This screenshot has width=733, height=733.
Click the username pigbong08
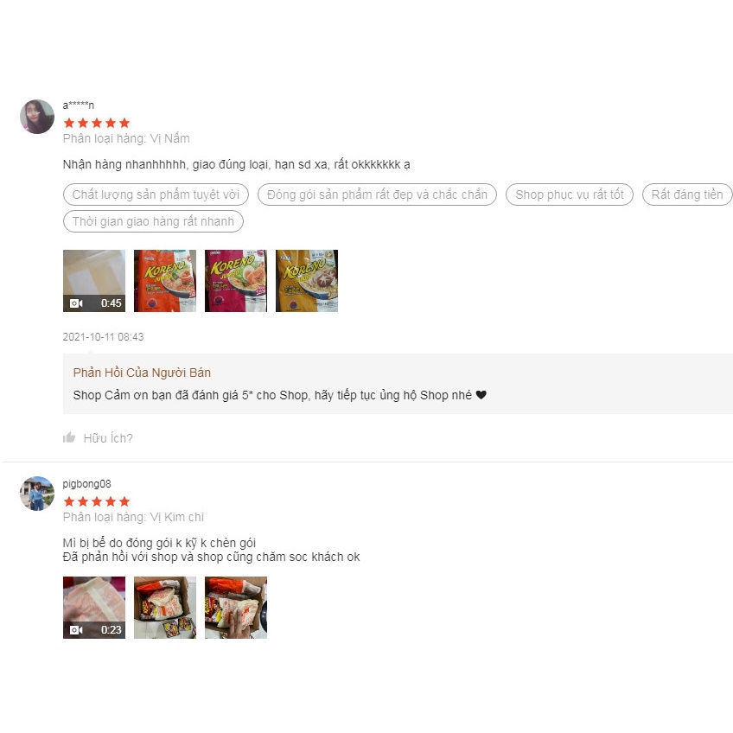pyautogui.click(x=87, y=484)
